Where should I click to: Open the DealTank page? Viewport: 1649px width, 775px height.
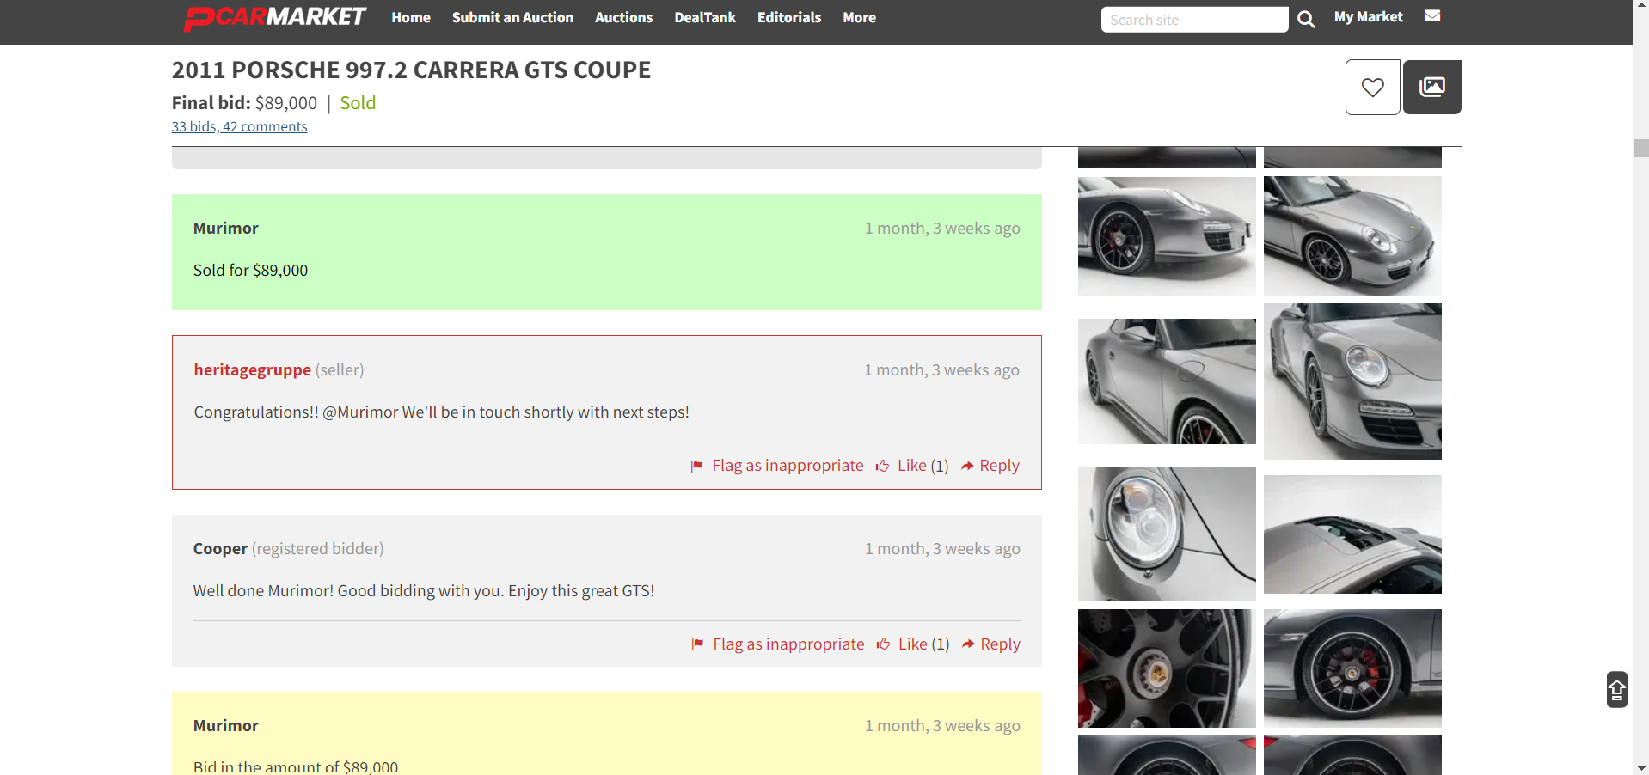click(705, 17)
